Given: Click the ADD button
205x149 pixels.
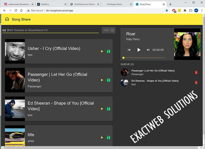Looking at the screenshot, I should point(108,30).
